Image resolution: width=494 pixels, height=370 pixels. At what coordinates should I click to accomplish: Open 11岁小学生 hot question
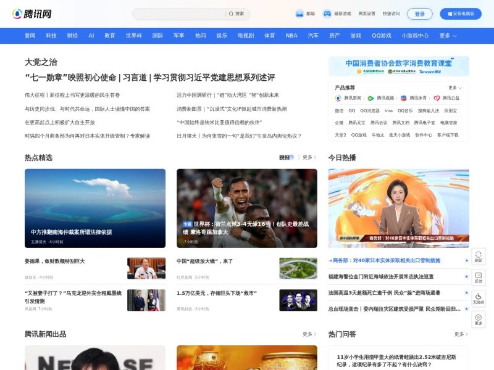pyautogui.click(x=396, y=361)
